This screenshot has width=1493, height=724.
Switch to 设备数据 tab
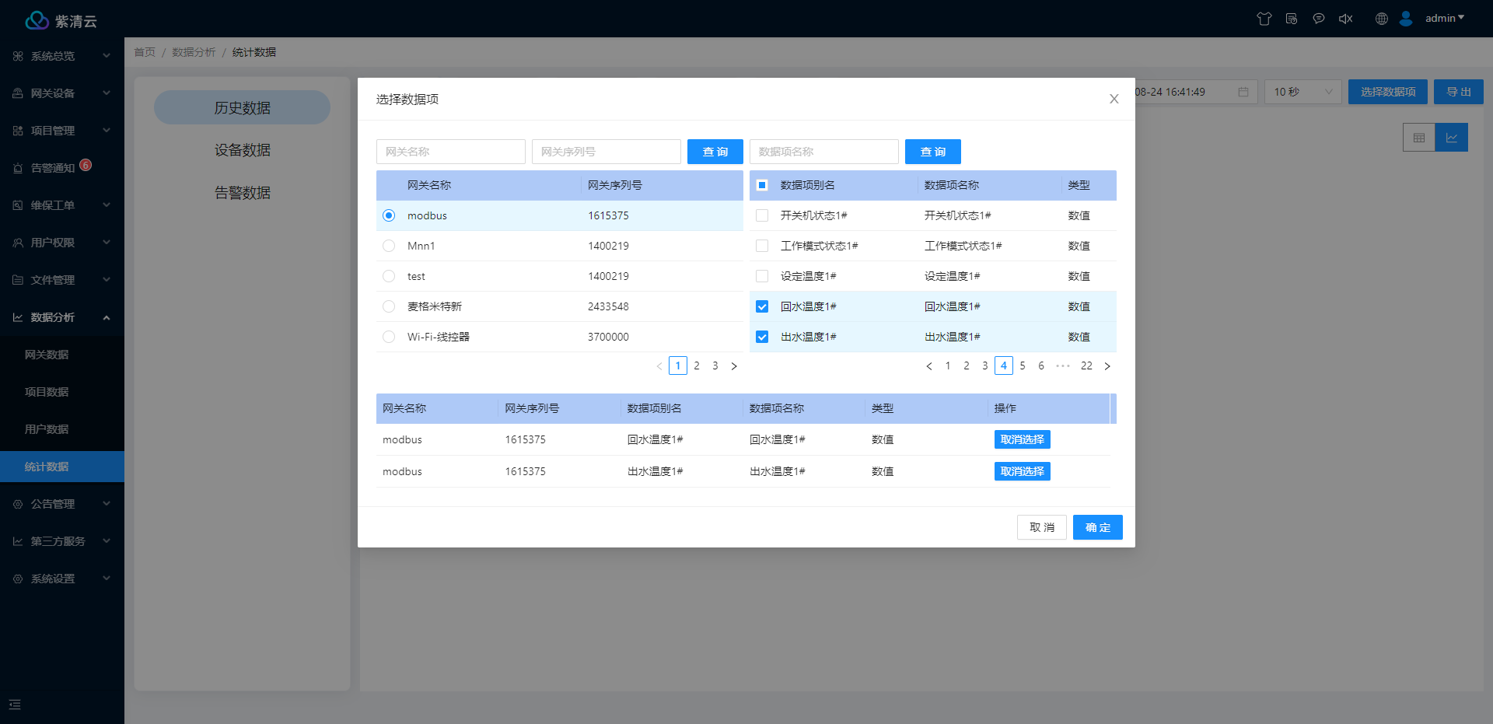click(x=242, y=150)
